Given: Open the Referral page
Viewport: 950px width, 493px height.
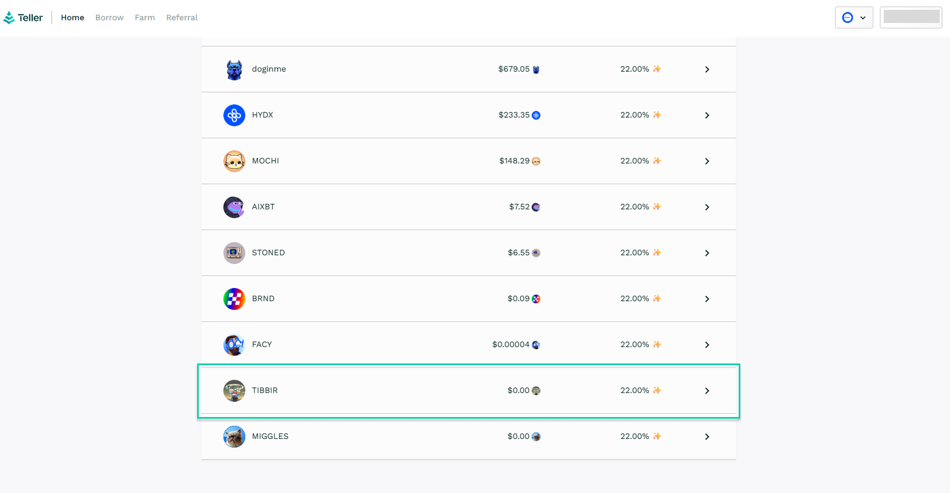Looking at the screenshot, I should point(182,17).
